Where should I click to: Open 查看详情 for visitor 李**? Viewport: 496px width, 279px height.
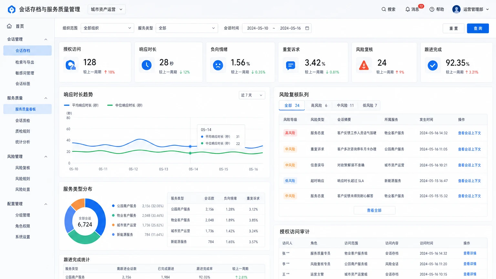(470, 264)
